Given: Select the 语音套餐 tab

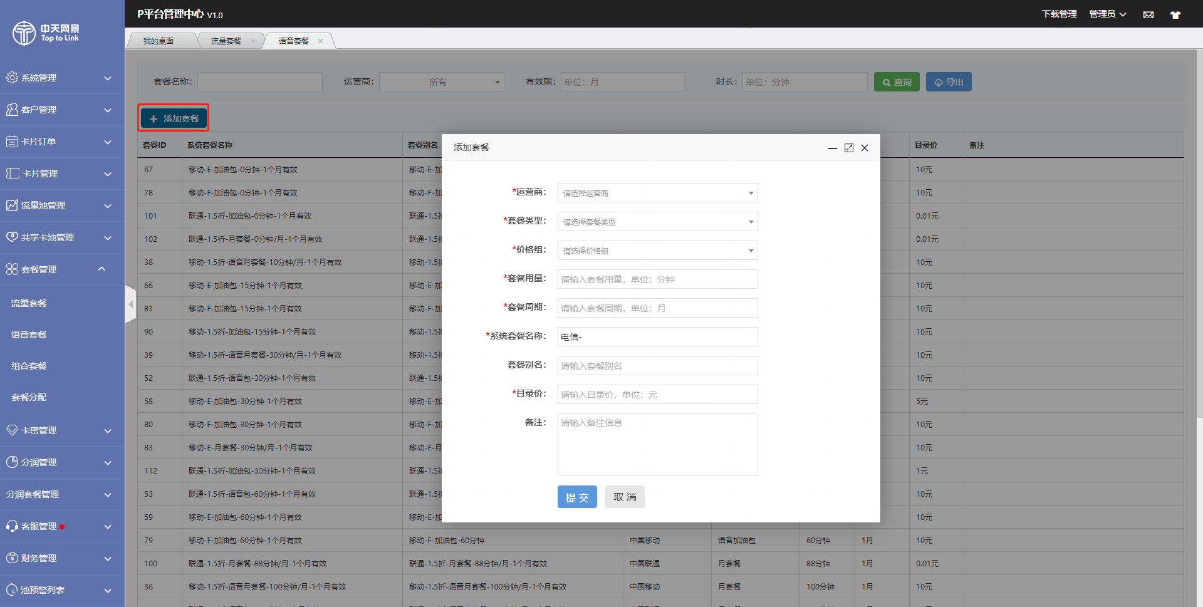Looking at the screenshot, I should click(294, 41).
